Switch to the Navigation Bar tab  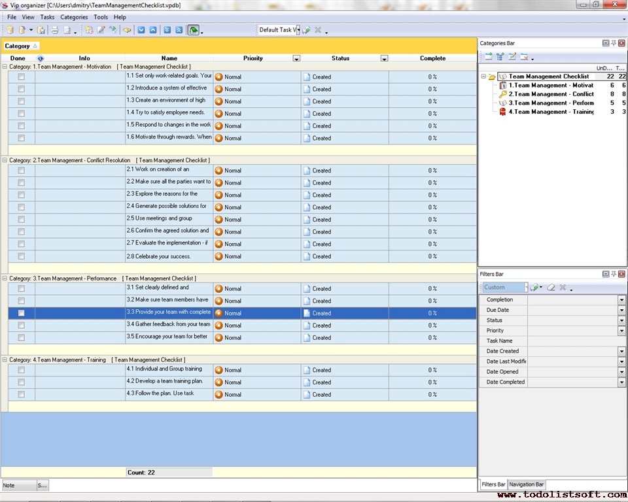coord(527,484)
